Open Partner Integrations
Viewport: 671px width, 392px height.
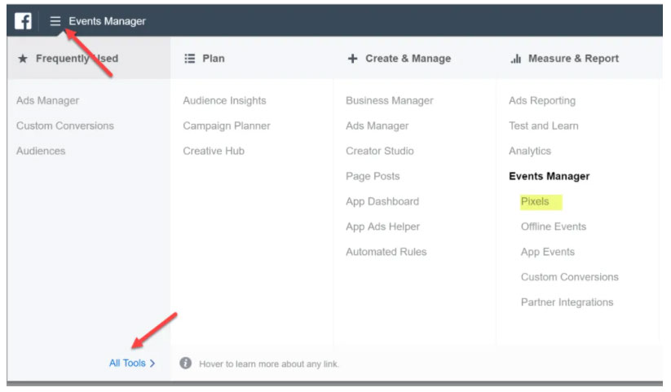pyautogui.click(x=567, y=302)
